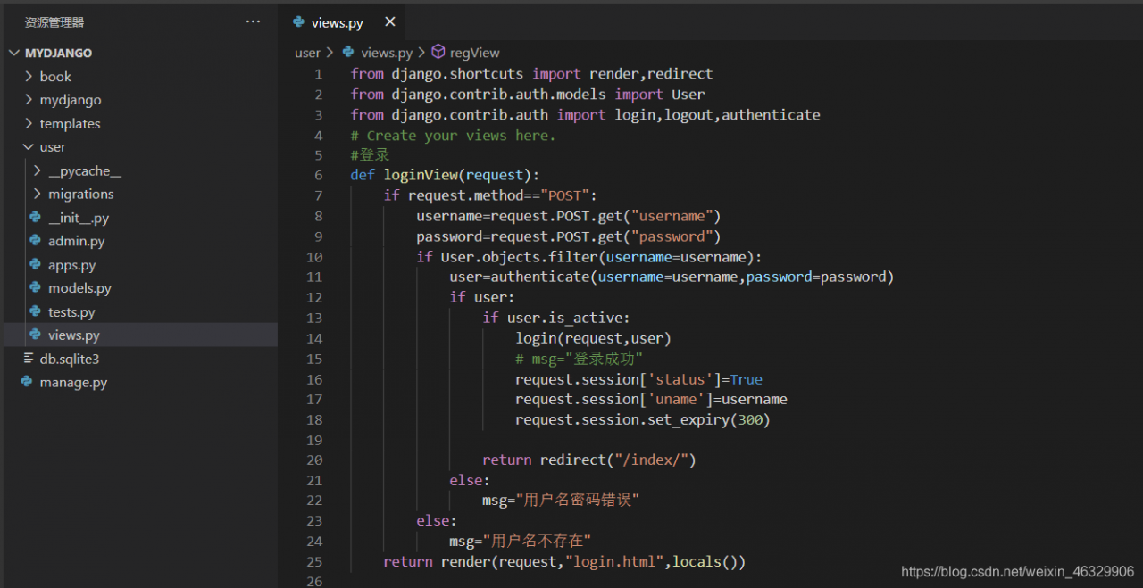
Task: Click 'return redirect("/index/")' statement
Action: 588,460
